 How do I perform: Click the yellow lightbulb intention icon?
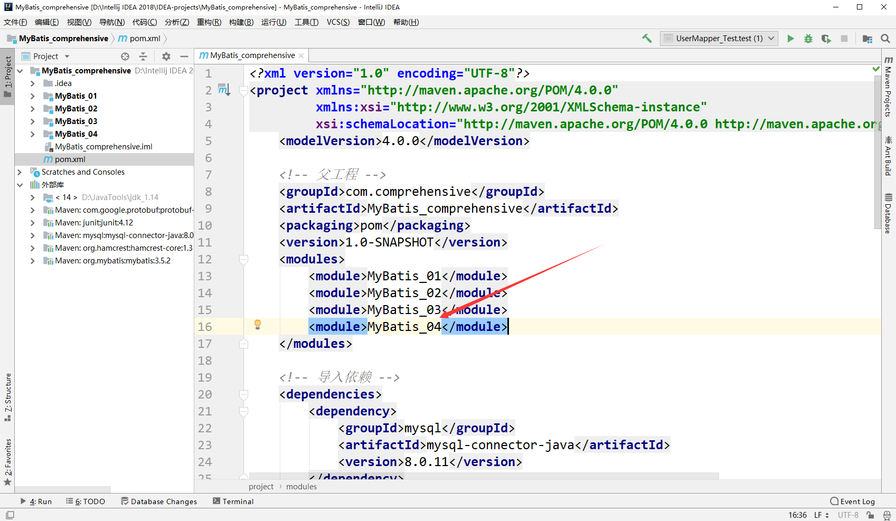coord(258,325)
